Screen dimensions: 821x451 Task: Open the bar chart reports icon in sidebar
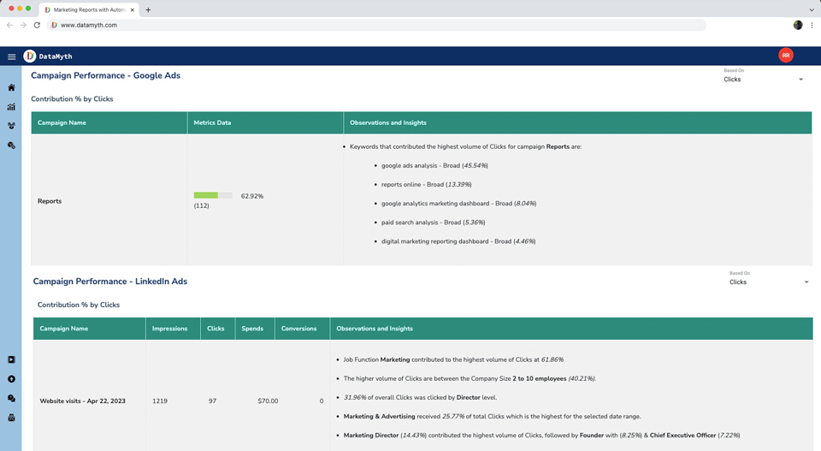tap(11, 107)
